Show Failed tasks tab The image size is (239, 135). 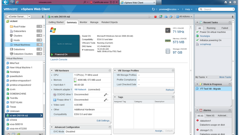tap(225, 28)
